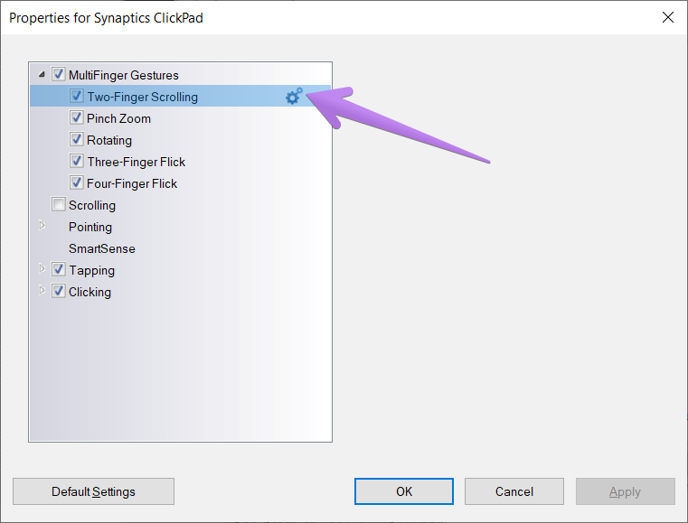Toggle the Tapping checkbox
688x523 pixels.
(x=59, y=270)
